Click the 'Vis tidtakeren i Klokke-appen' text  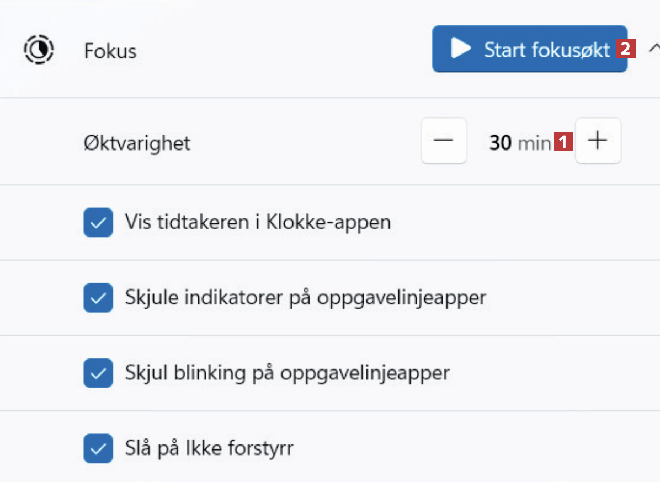click(258, 222)
